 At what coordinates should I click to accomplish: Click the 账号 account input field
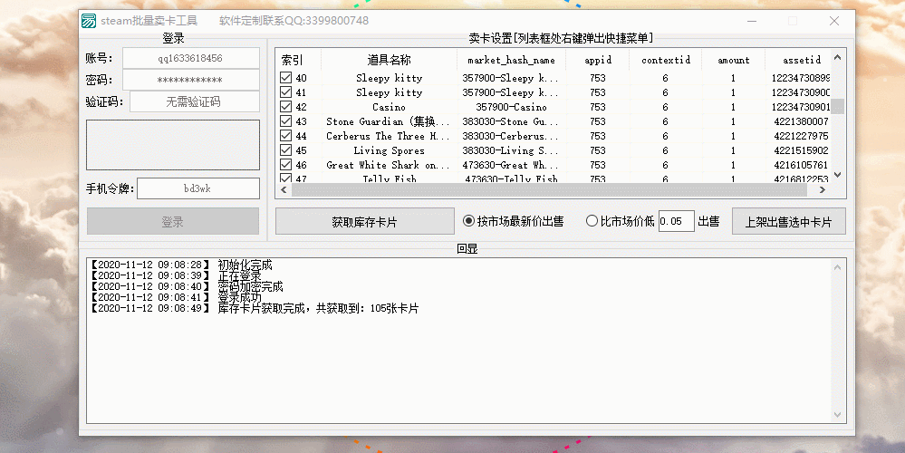[191, 58]
